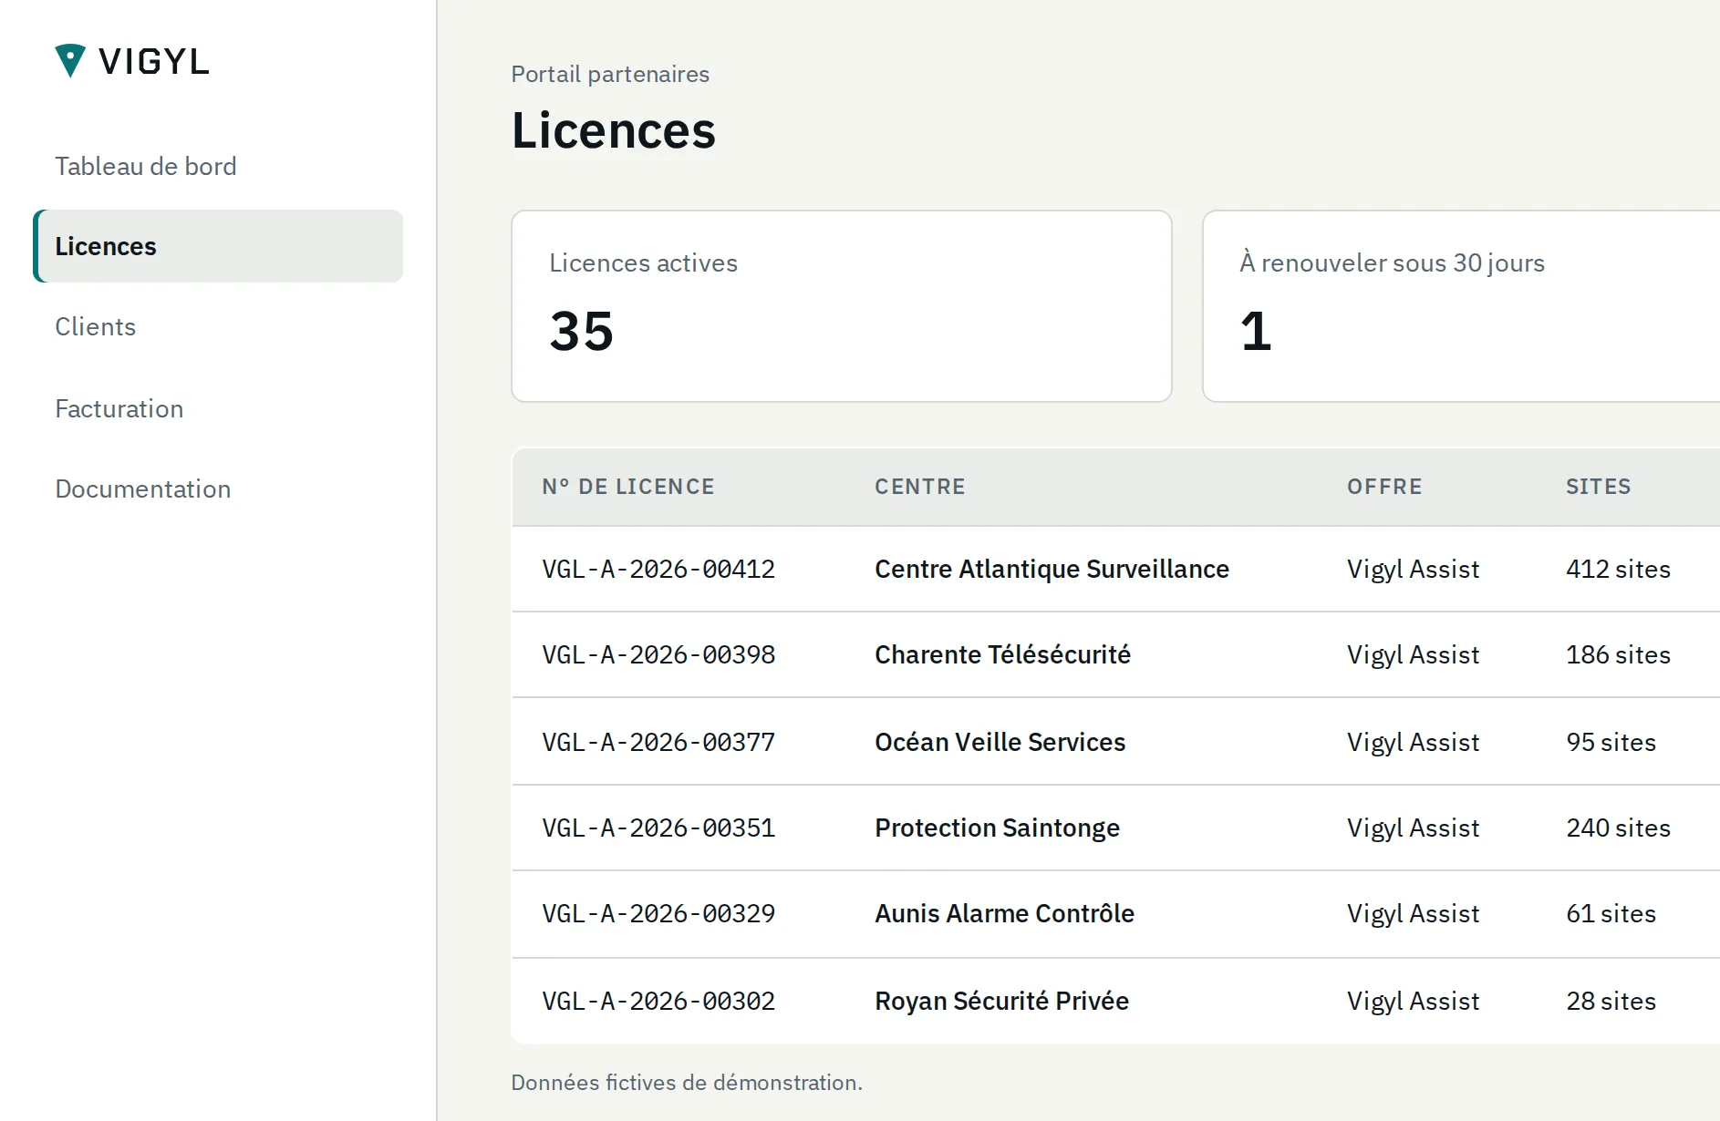The width and height of the screenshot is (1720, 1121).
Task: Open Aunis Alarme Contrôle entry
Action: 1004,913
